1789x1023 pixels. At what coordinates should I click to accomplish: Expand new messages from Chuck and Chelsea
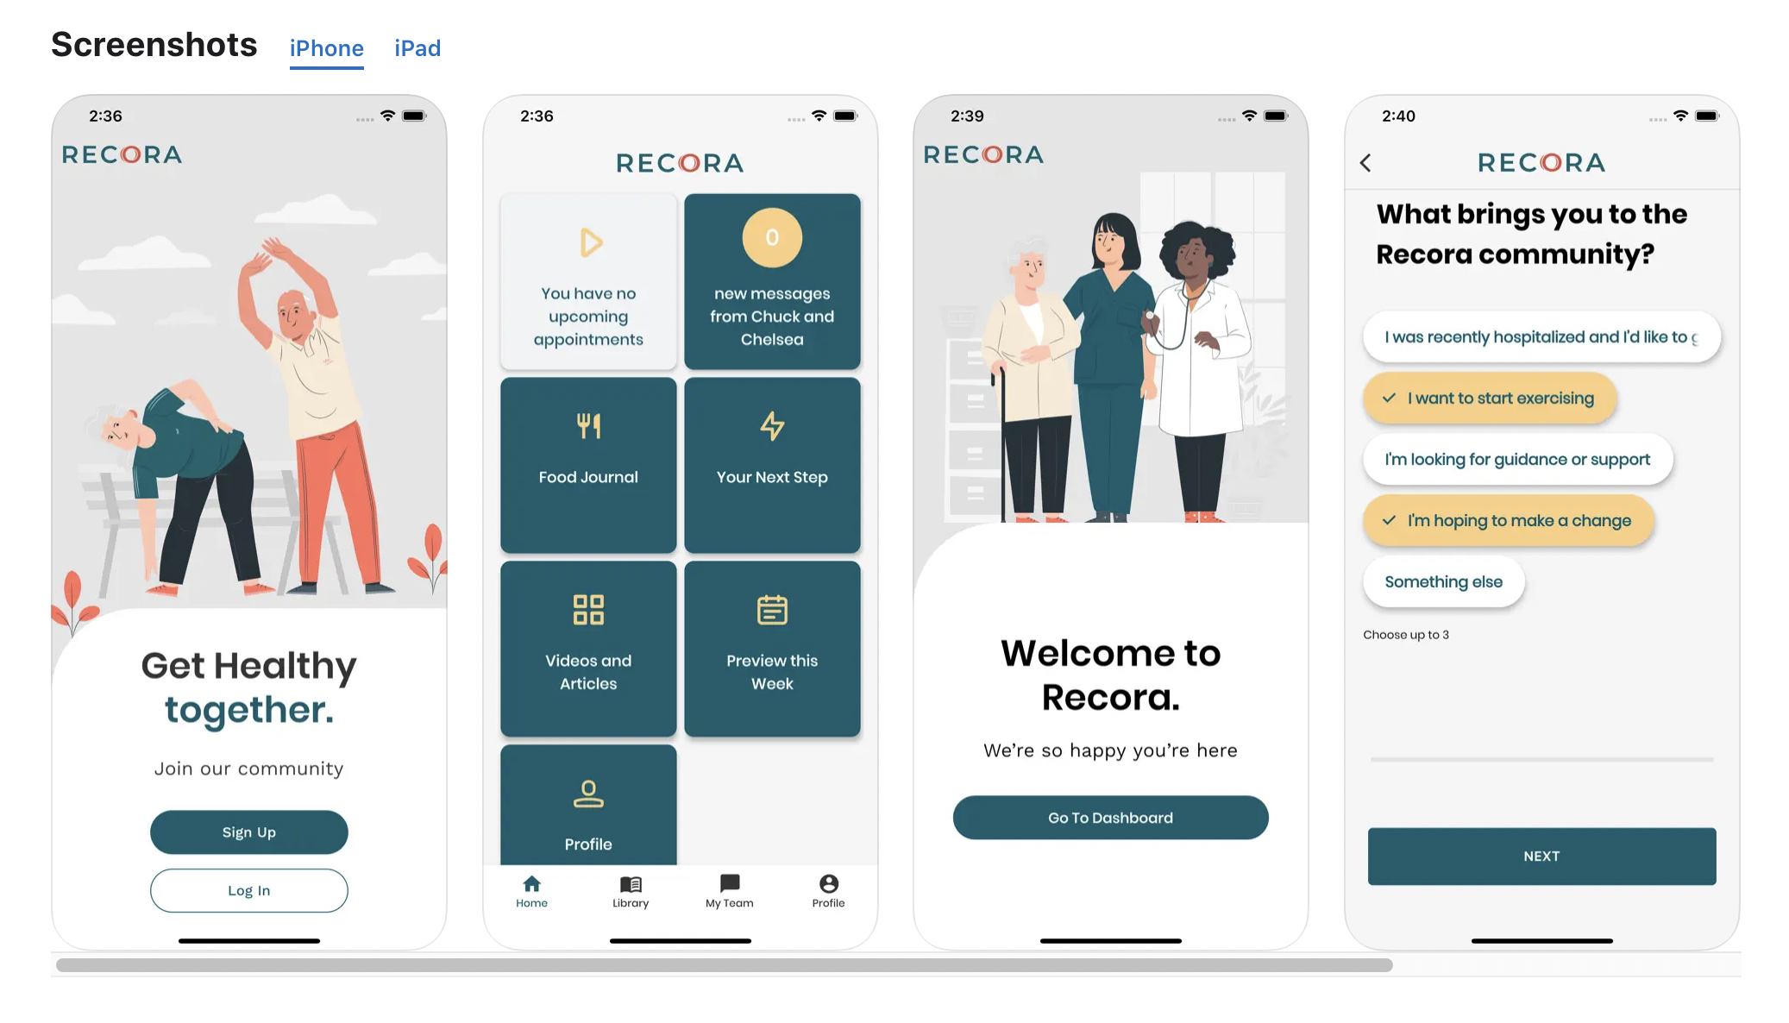pyautogui.click(x=772, y=280)
